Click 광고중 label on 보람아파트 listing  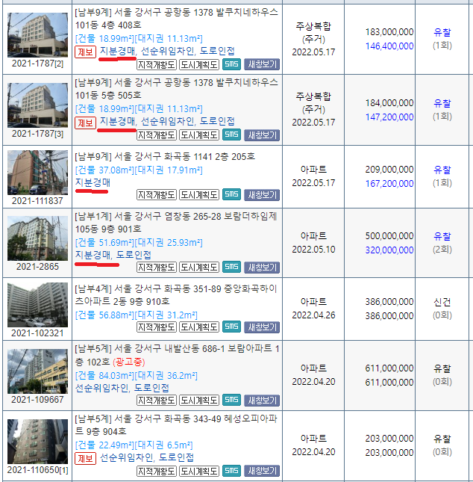pyautogui.click(x=128, y=362)
